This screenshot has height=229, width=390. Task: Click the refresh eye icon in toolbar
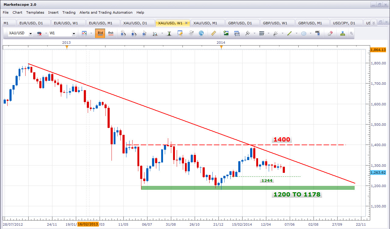tap(191, 33)
